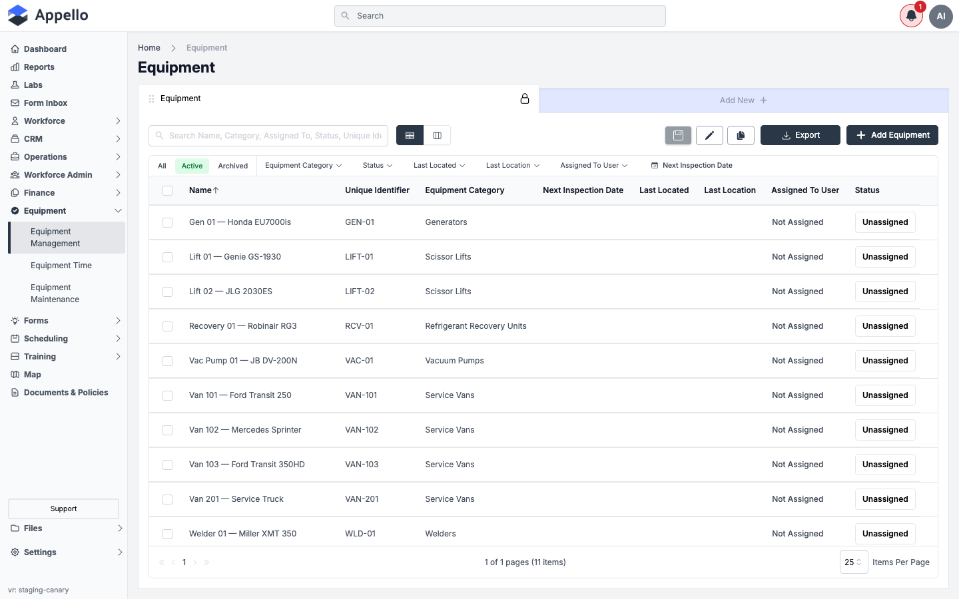The width and height of the screenshot is (959, 611).
Task: Open Van 201 — Service Truck record
Action: (x=236, y=499)
